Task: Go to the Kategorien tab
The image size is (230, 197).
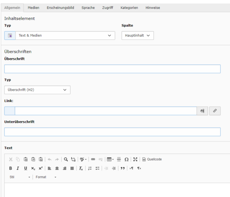Action: click(129, 8)
